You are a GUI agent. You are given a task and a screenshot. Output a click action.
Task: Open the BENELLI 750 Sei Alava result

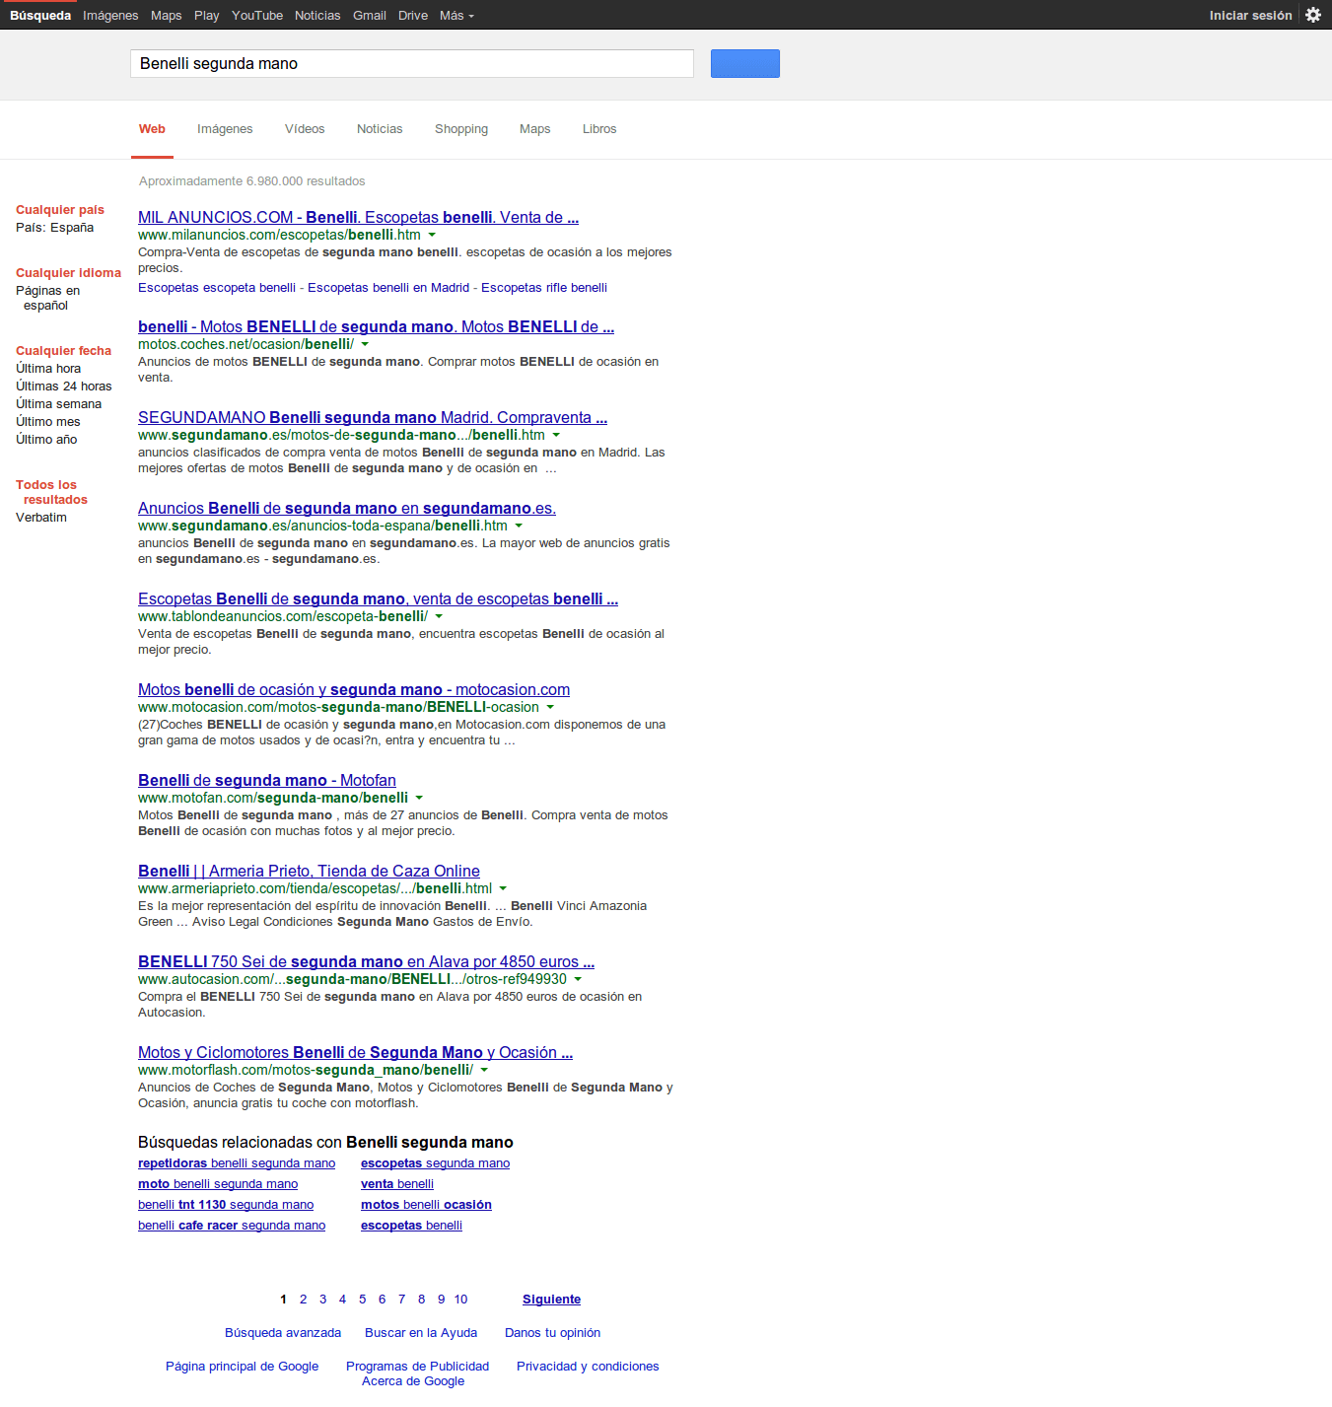366,961
